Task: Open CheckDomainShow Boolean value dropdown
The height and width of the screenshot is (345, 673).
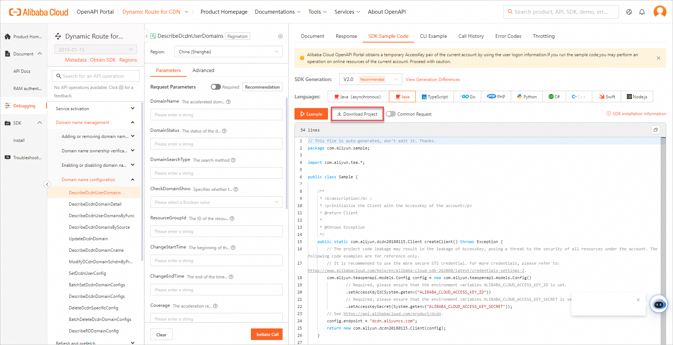Action: tap(216, 202)
